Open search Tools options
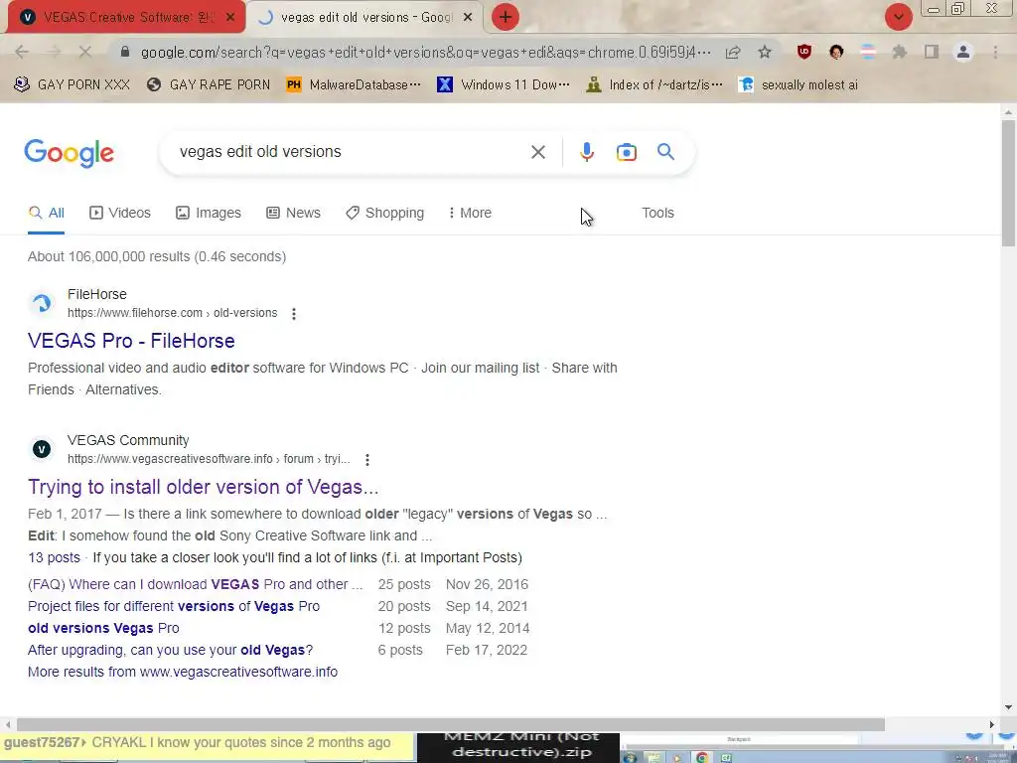This screenshot has height=763, width=1017. click(657, 213)
